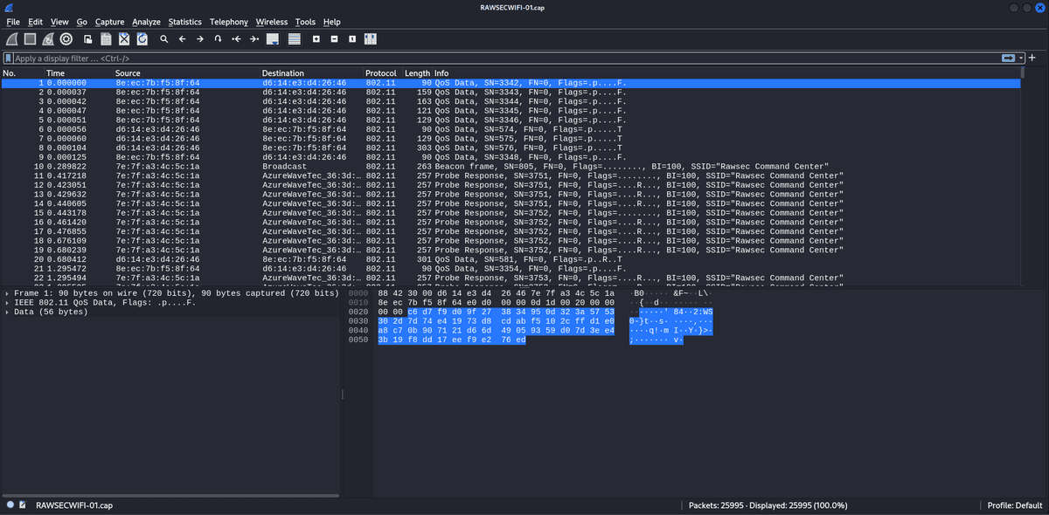Sort by the Protocol column header

pos(382,73)
